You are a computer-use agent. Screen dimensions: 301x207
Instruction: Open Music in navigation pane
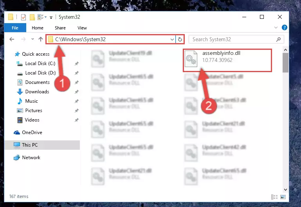31,101
